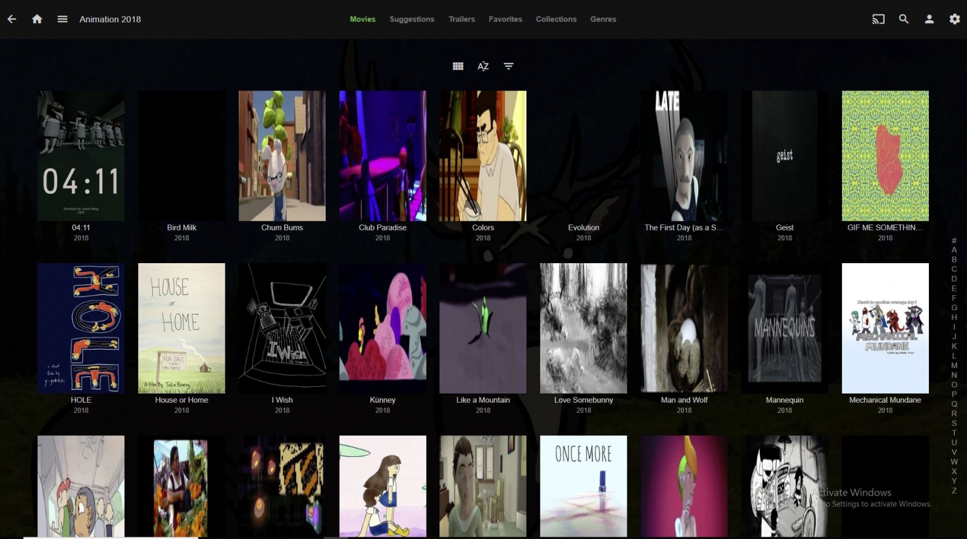The height and width of the screenshot is (539, 967).
Task: Open the Chum Bums poster
Action: pyautogui.click(x=282, y=156)
